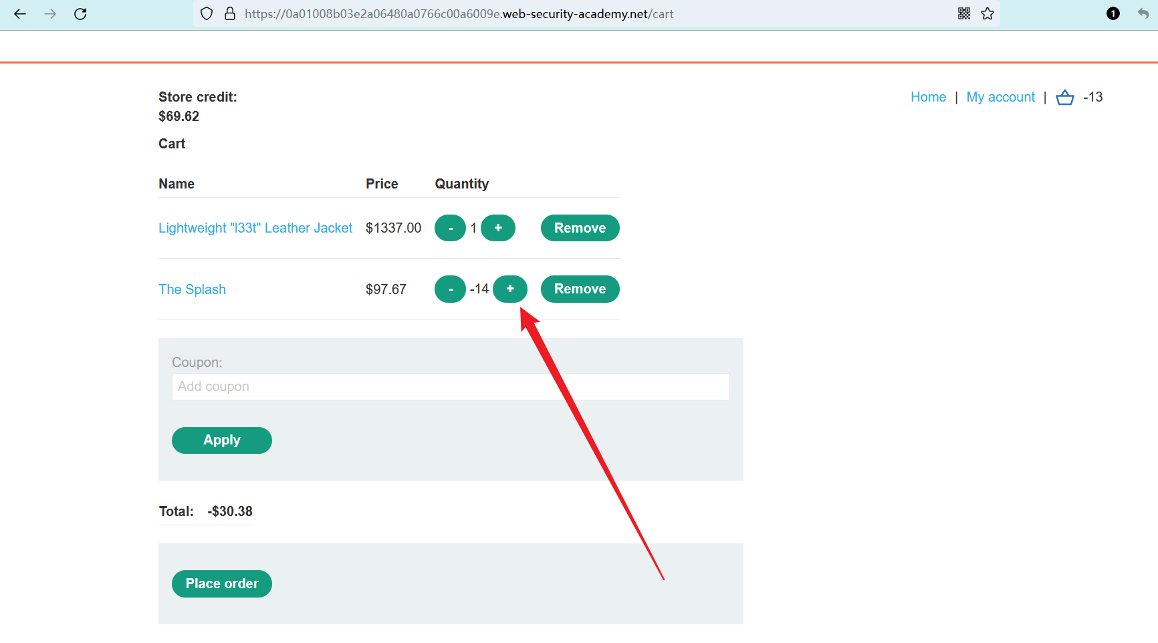Open the QR code icon in address bar
1158x643 pixels.
click(964, 14)
